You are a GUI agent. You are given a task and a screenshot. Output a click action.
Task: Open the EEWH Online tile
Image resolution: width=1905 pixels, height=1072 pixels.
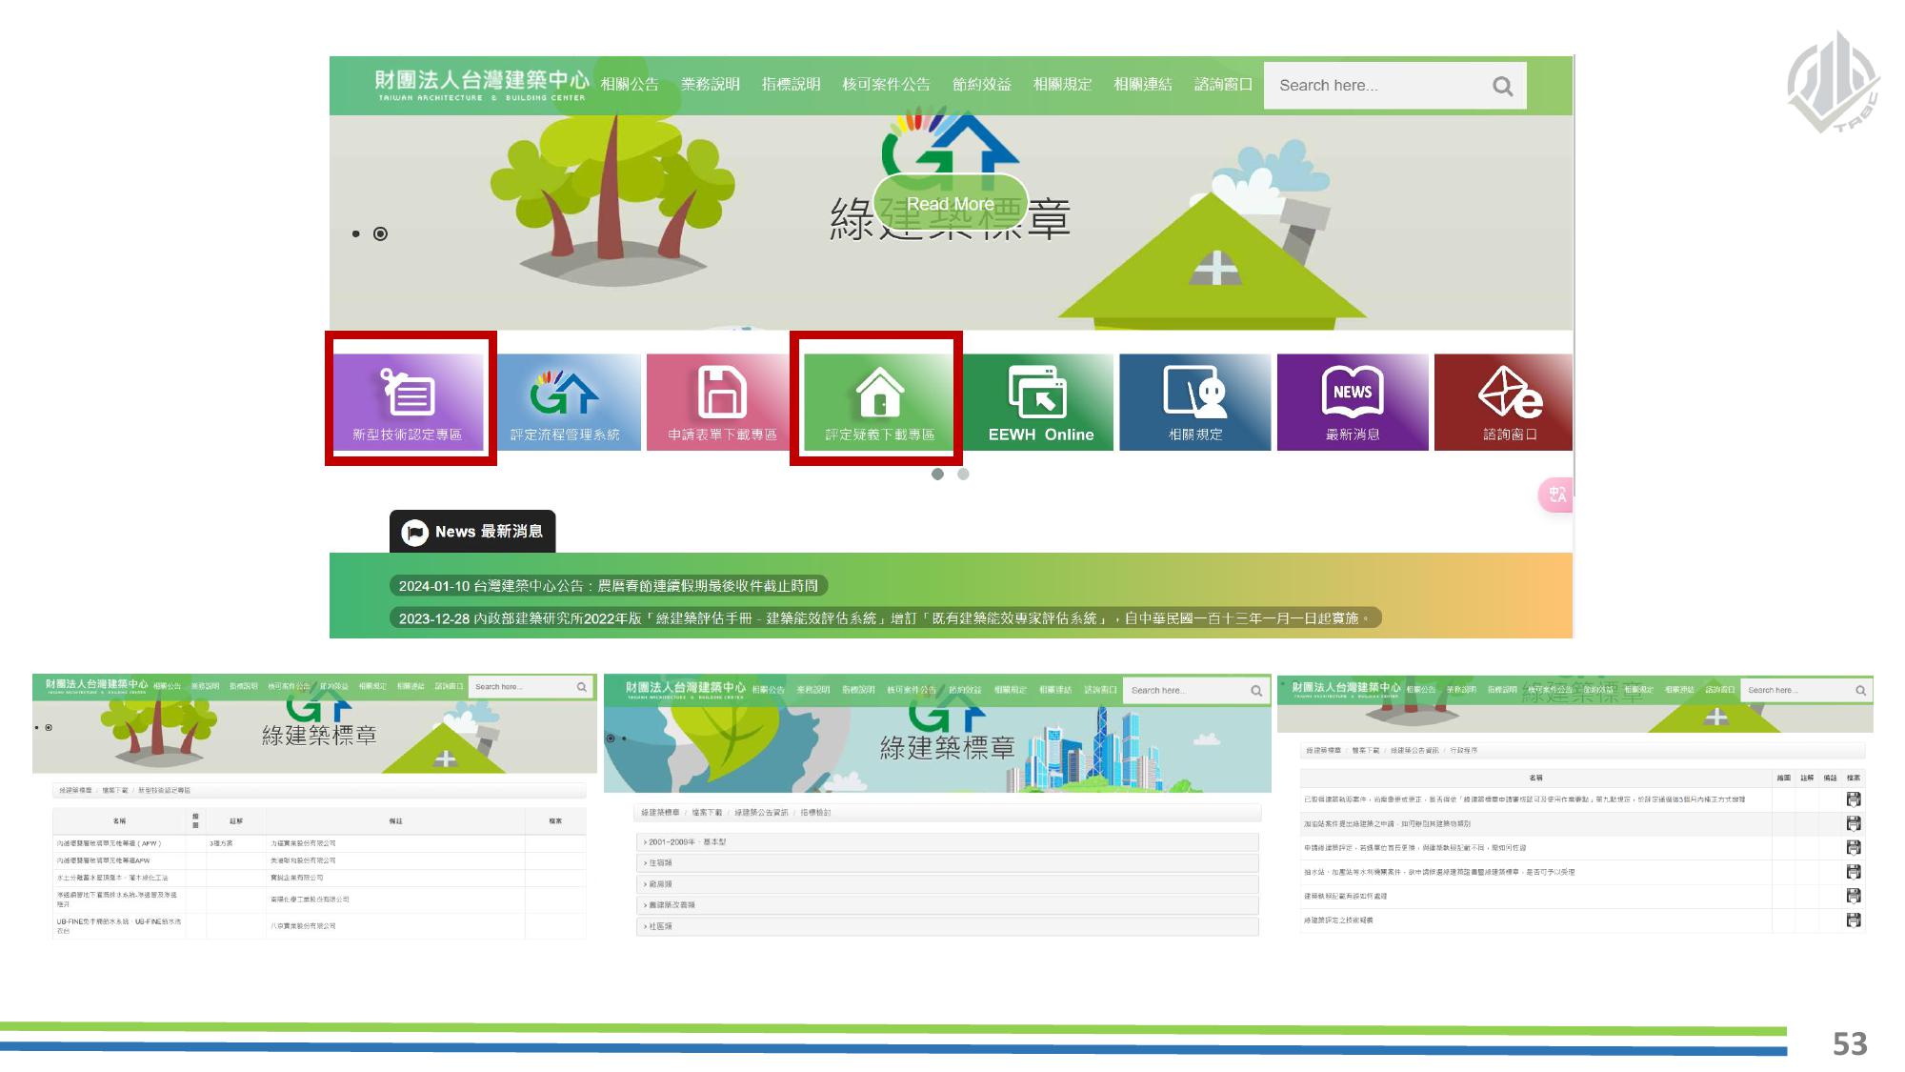point(1040,401)
